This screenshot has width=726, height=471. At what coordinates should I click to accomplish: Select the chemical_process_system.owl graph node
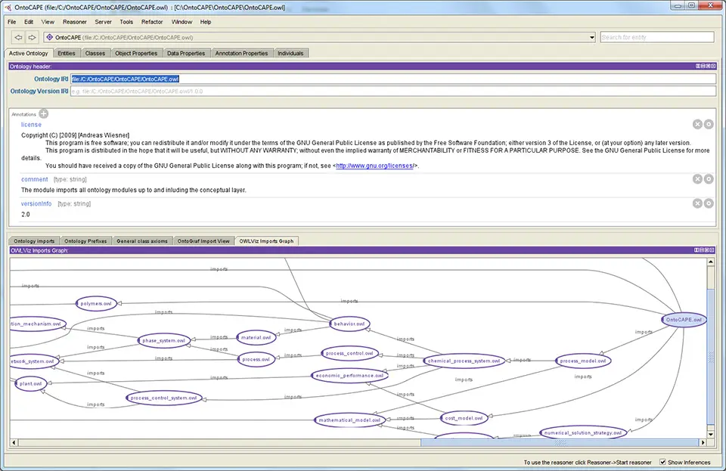click(464, 361)
